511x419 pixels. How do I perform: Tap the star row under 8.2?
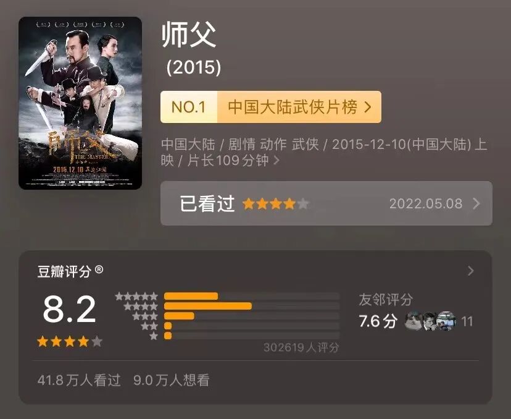(x=69, y=342)
